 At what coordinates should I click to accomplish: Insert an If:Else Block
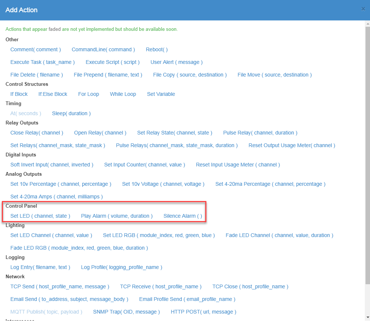[x=53, y=94]
